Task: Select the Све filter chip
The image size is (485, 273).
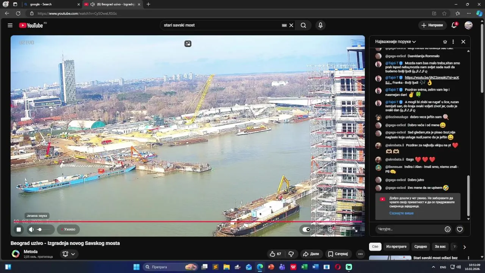Action: (375, 247)
